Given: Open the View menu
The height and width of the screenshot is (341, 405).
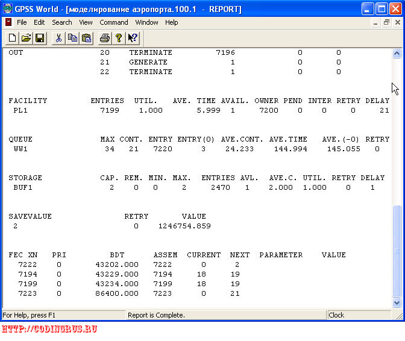Looking at the screenshot, I should tap(86, 22).
